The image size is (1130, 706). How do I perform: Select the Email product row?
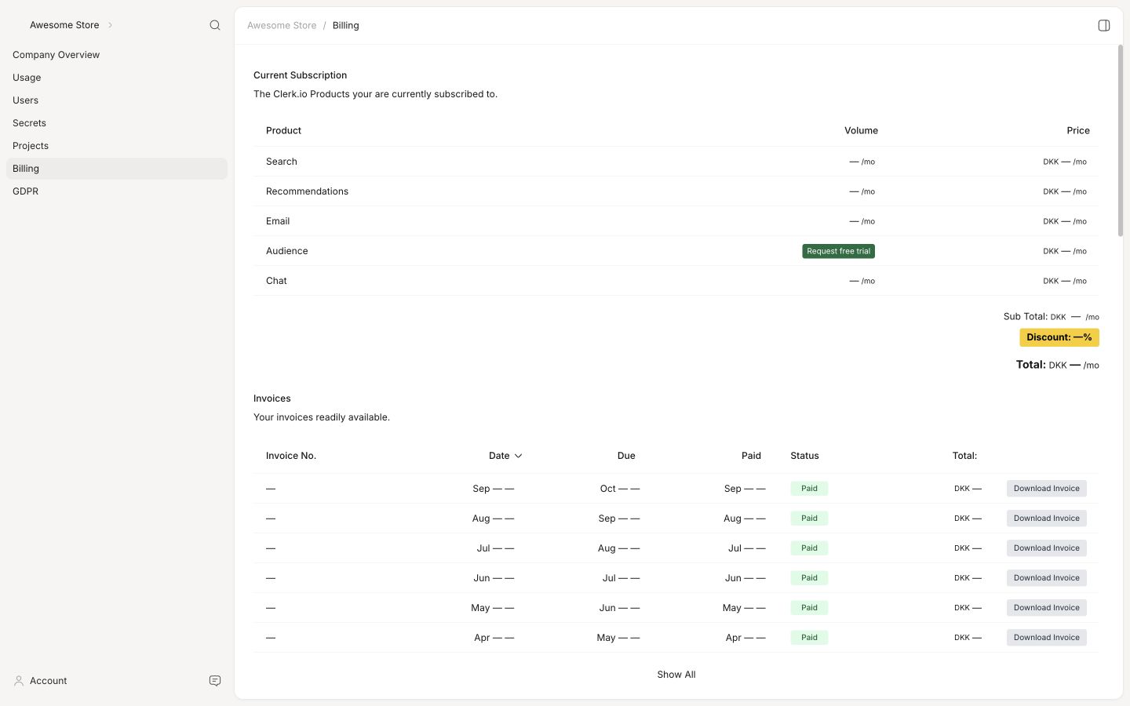pyautogui.click(x=676, y=221)
